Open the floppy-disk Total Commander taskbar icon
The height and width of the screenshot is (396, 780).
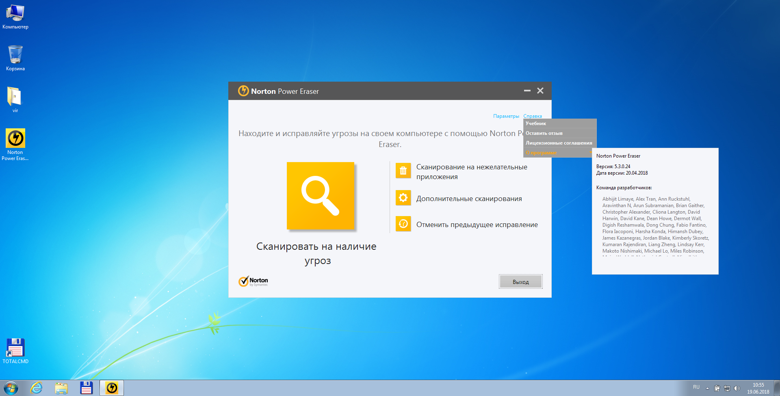pyautogui.click(x=87, y=388)
